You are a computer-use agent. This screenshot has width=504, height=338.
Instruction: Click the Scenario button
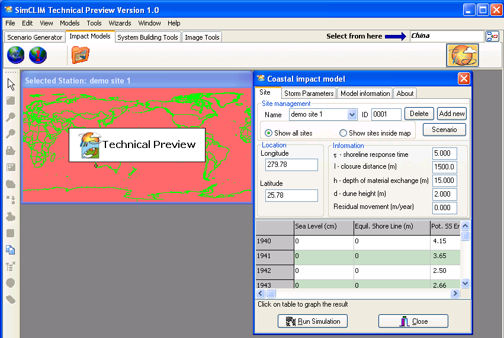tap(444, 130)
